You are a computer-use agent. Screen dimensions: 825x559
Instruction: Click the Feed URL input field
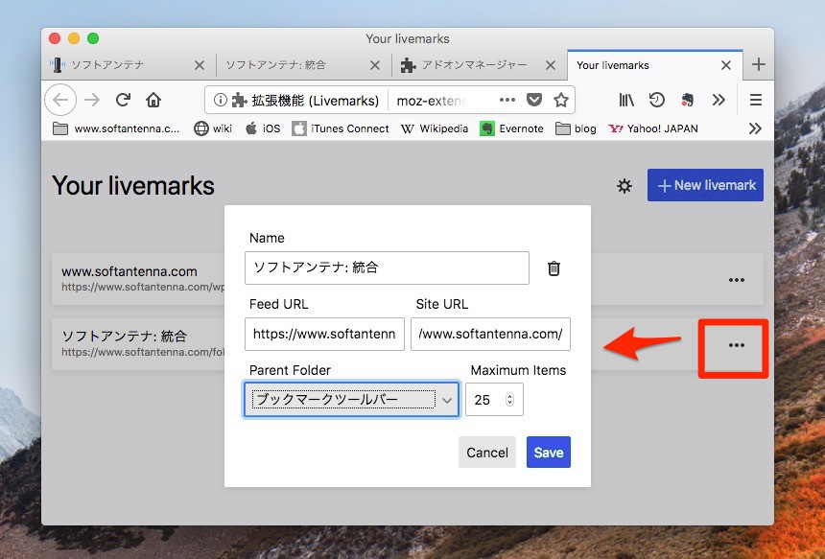[324, 335]
